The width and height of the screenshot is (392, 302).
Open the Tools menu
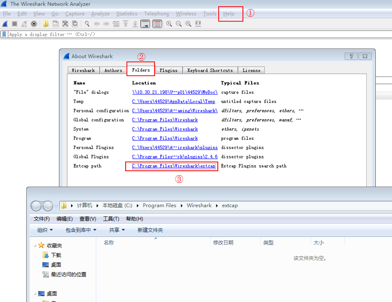(x=209, y=14)
